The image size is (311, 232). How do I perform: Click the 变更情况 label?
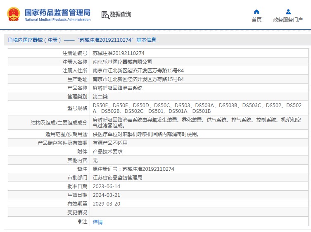point(77,213)
